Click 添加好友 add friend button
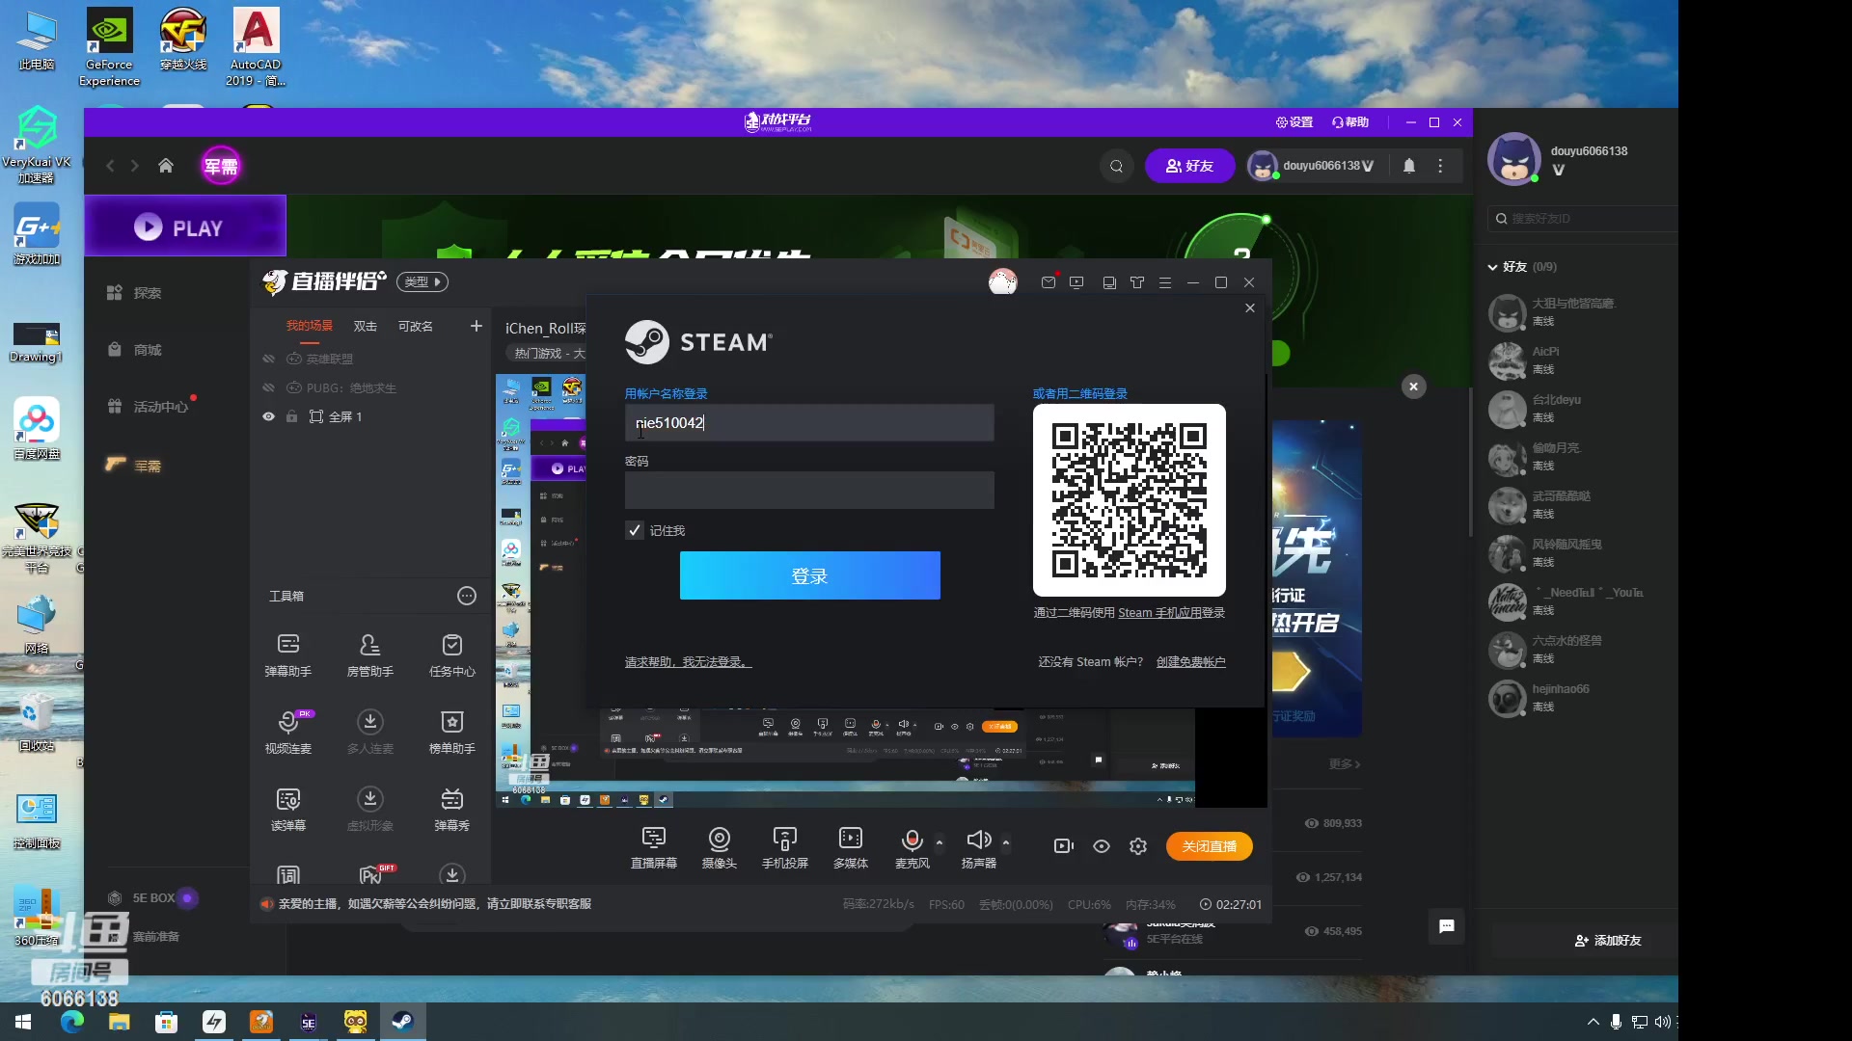This screenshot has width=1852, height=1041. (x=1608, y=940)
